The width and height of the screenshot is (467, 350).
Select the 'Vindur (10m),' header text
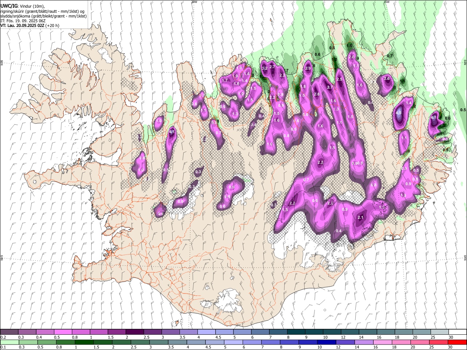(32, 6)
